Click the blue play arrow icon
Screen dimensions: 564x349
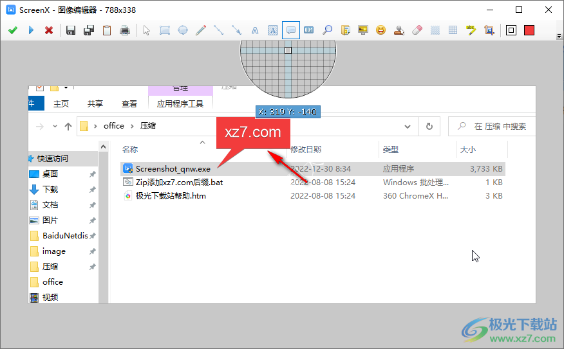tap(31, 30)
